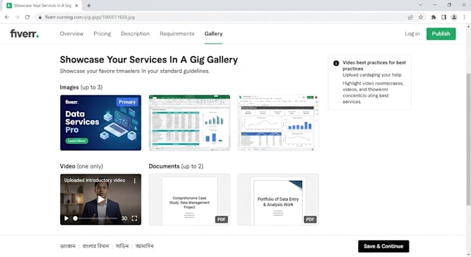Select the Data Services Pro primary image
The height and width of the screenshot is (257, 471).
100,123
